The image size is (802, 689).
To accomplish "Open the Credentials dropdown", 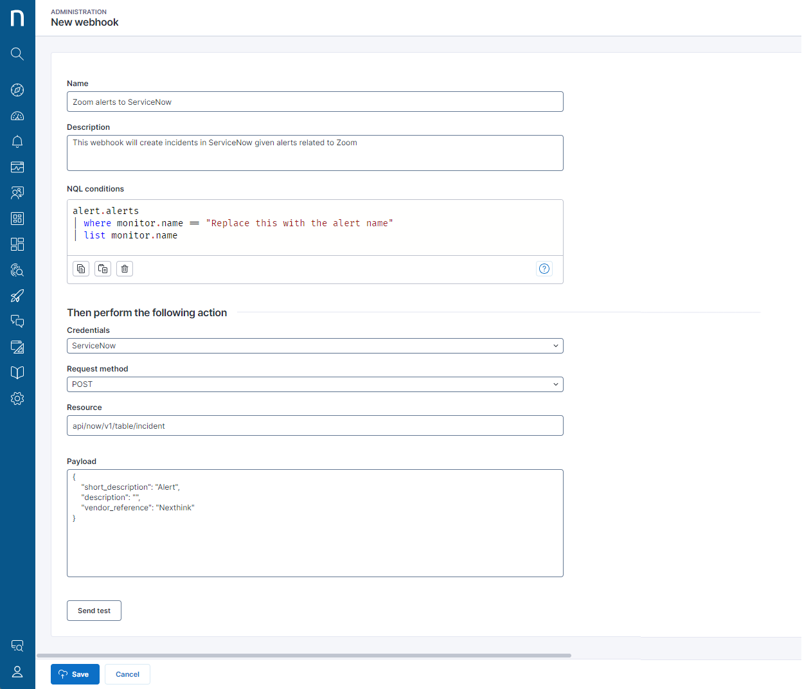I will point(315,345).
